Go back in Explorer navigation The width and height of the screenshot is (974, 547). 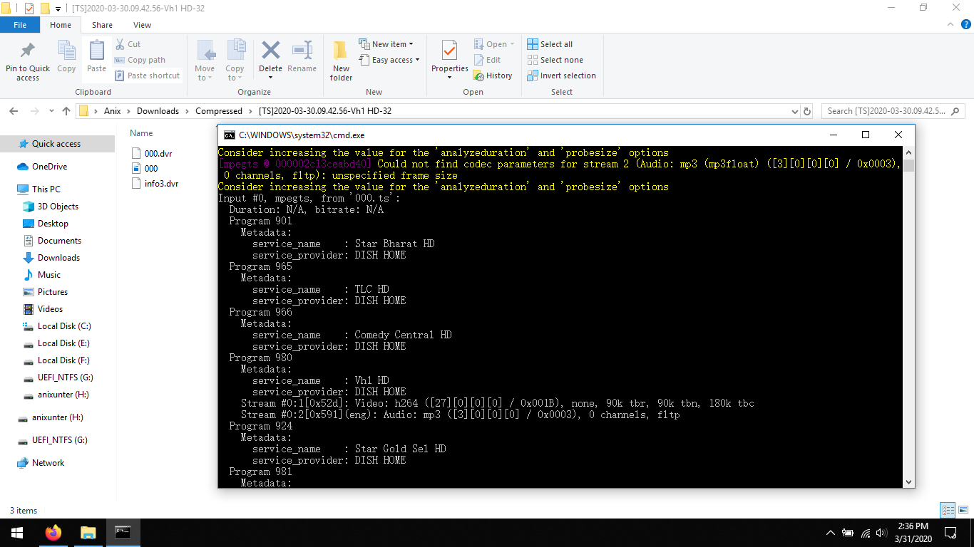coord(14,111)
